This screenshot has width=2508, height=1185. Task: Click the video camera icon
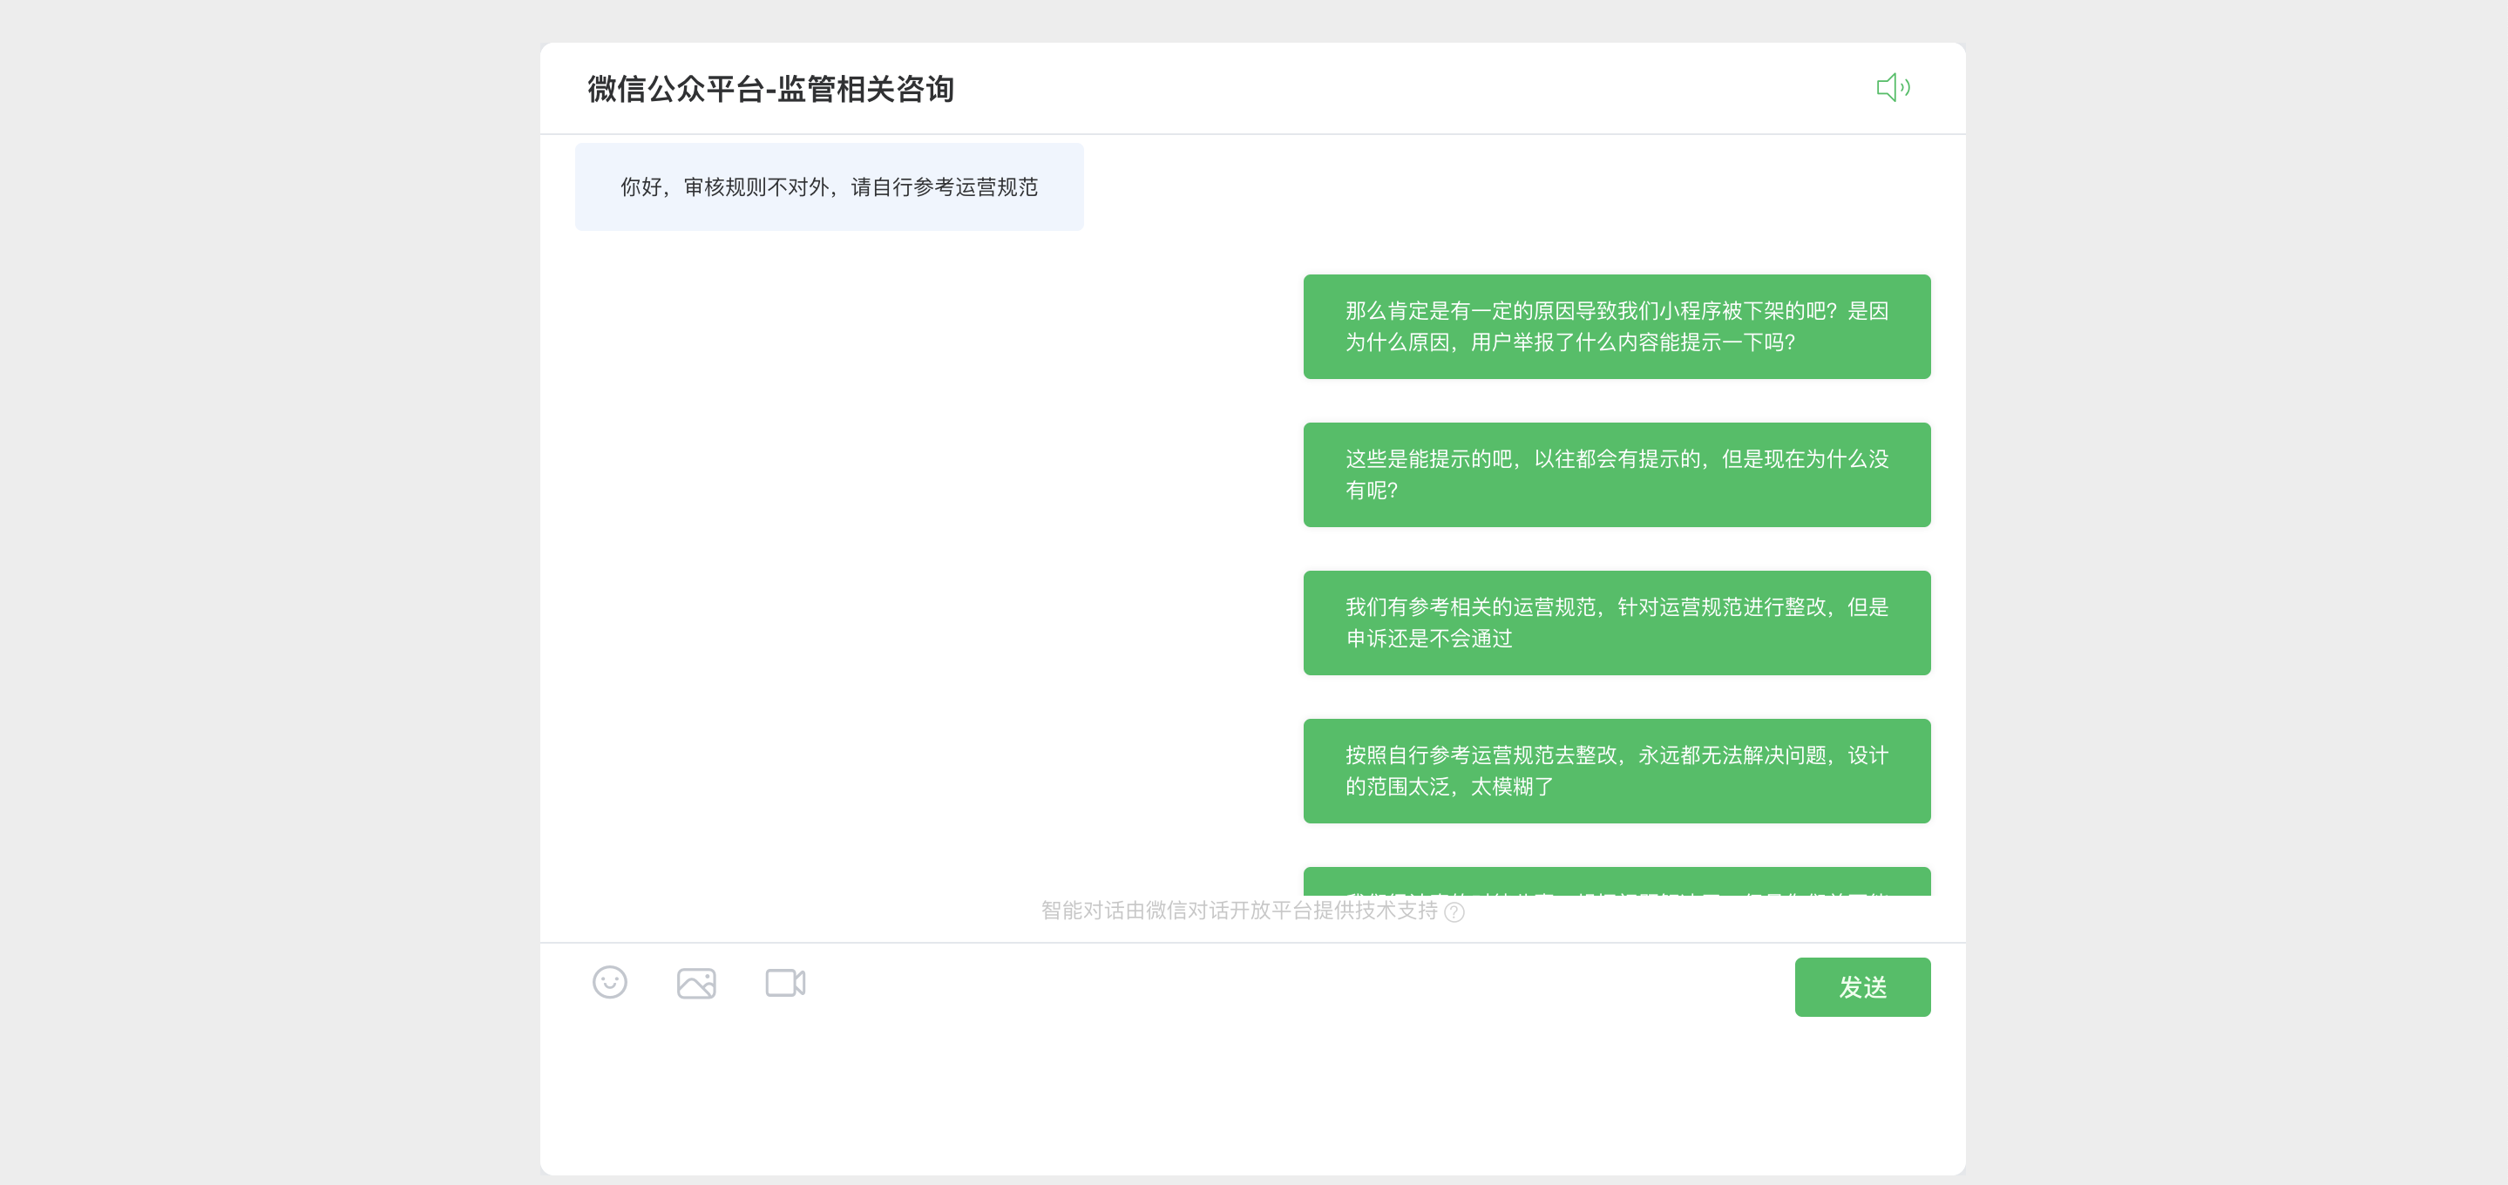(x=784, y=983)
